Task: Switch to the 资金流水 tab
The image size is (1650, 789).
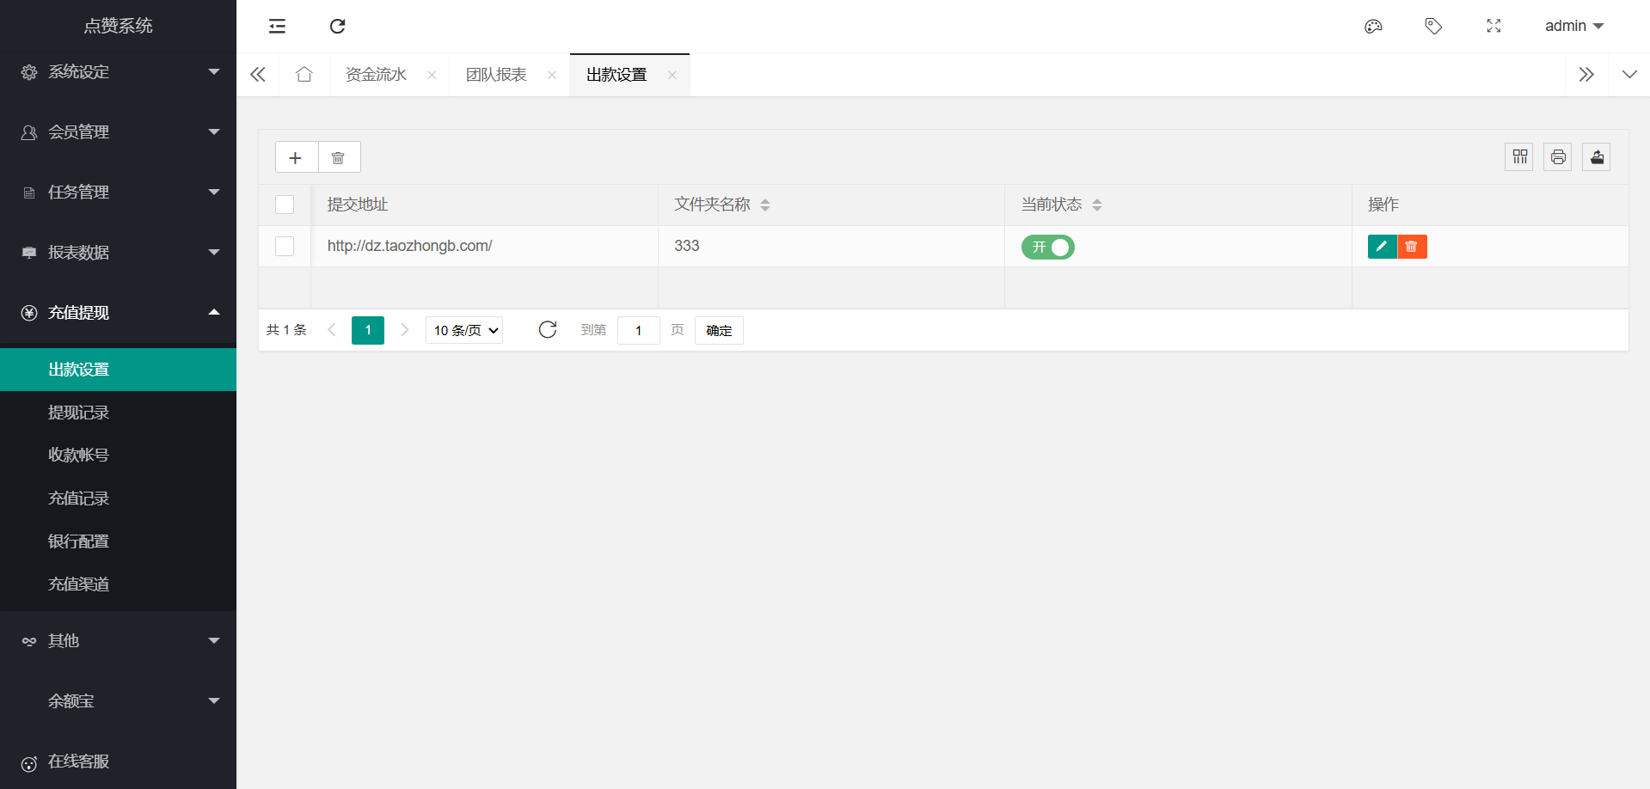Action: (x=376, y=75)
